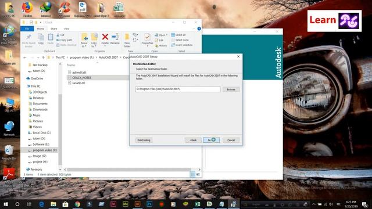Click Invert selection in ribbon
Viewport: 372px width, 209px height.
[x=182, y=45]
